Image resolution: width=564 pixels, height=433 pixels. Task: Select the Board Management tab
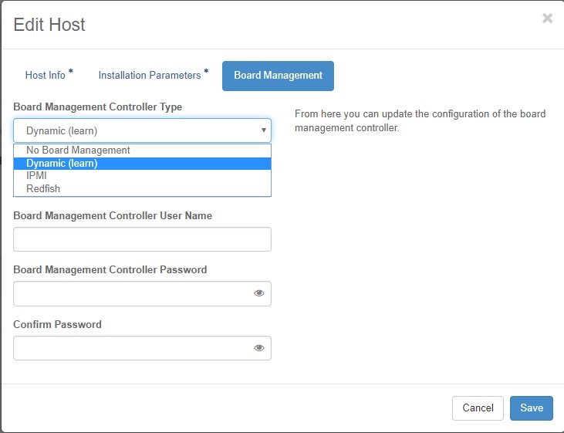pos(278,76)
